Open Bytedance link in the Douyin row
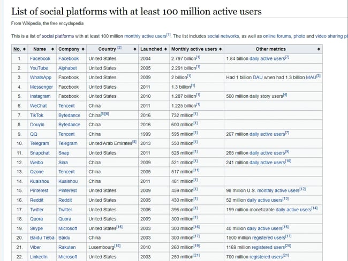Viewport: 348px width, 261px height. 69,125
